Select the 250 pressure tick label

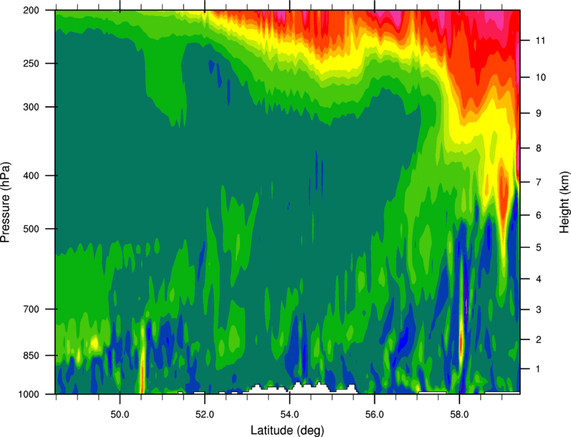[x=31, y=63]
